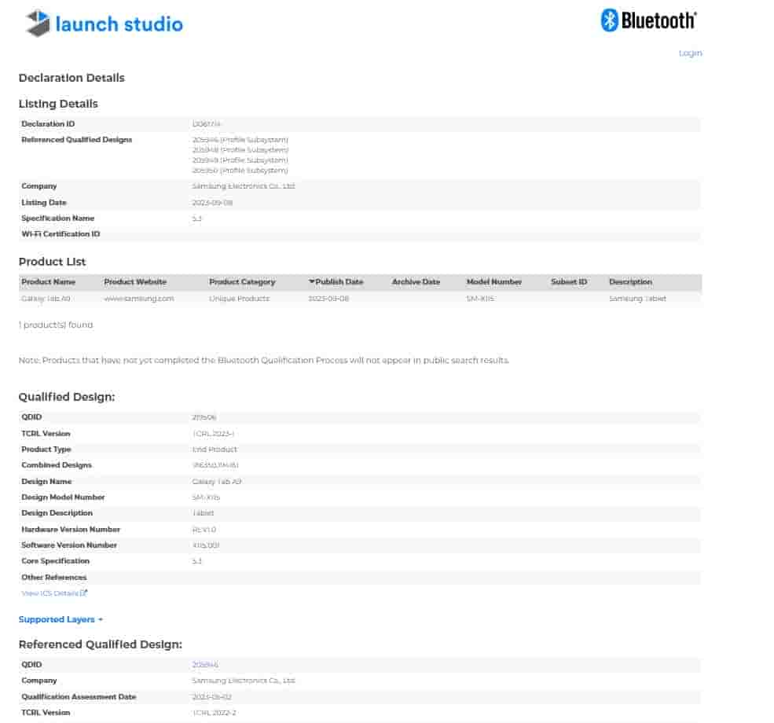Sort by the Product Category column header

[x=242, y=282]
